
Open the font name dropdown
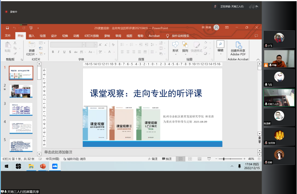[x=83, y=45]
